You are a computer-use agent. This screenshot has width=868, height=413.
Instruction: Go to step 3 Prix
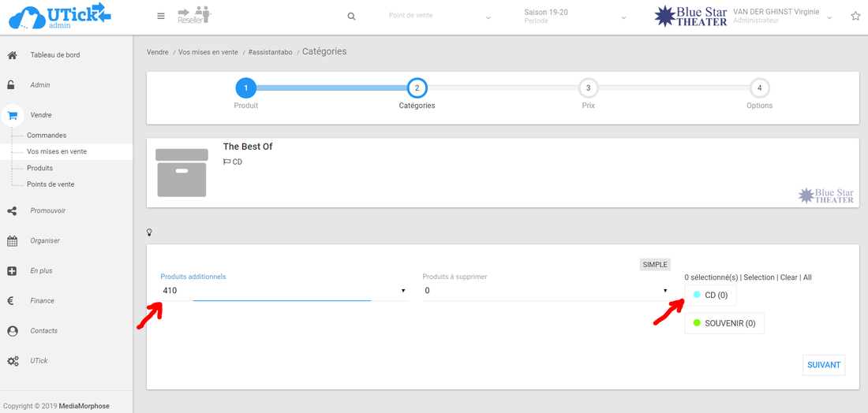click(x=588, y=88)
